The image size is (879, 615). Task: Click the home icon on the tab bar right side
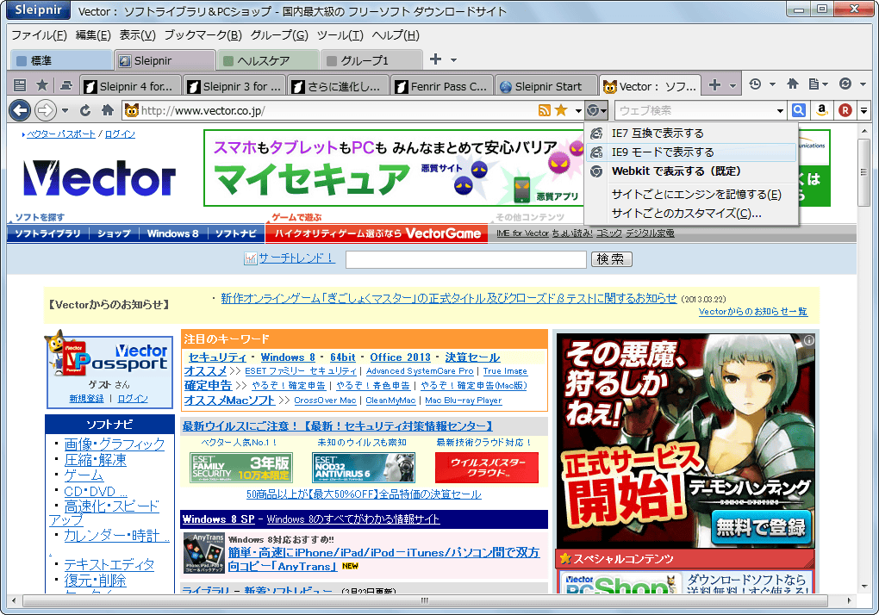tap(793, 84)
